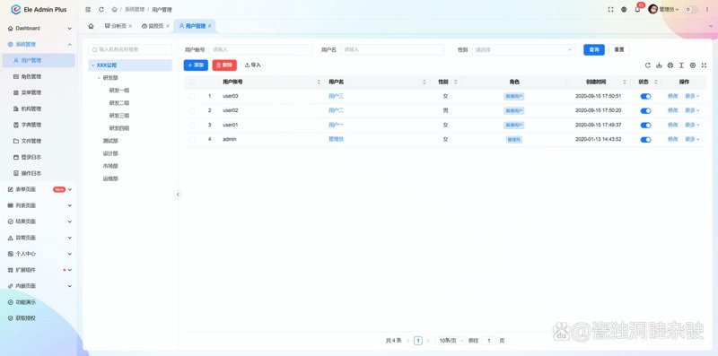This screenshot has width=718, height=356.
Task: Open the column settings gear icon above the table
Action: coord(693,65)
